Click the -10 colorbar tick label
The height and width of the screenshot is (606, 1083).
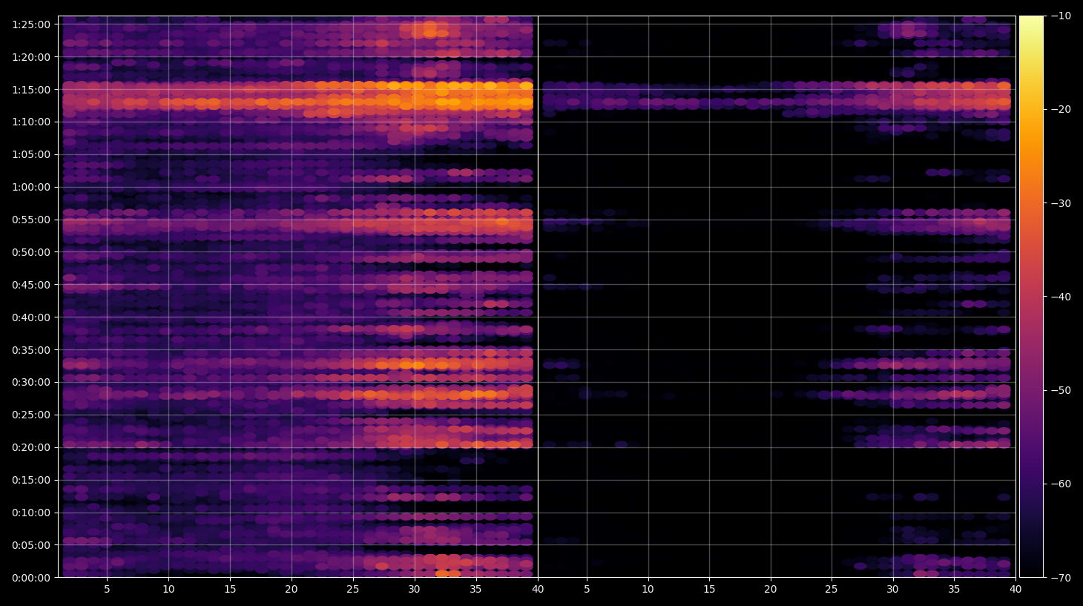coord(1061,16)
